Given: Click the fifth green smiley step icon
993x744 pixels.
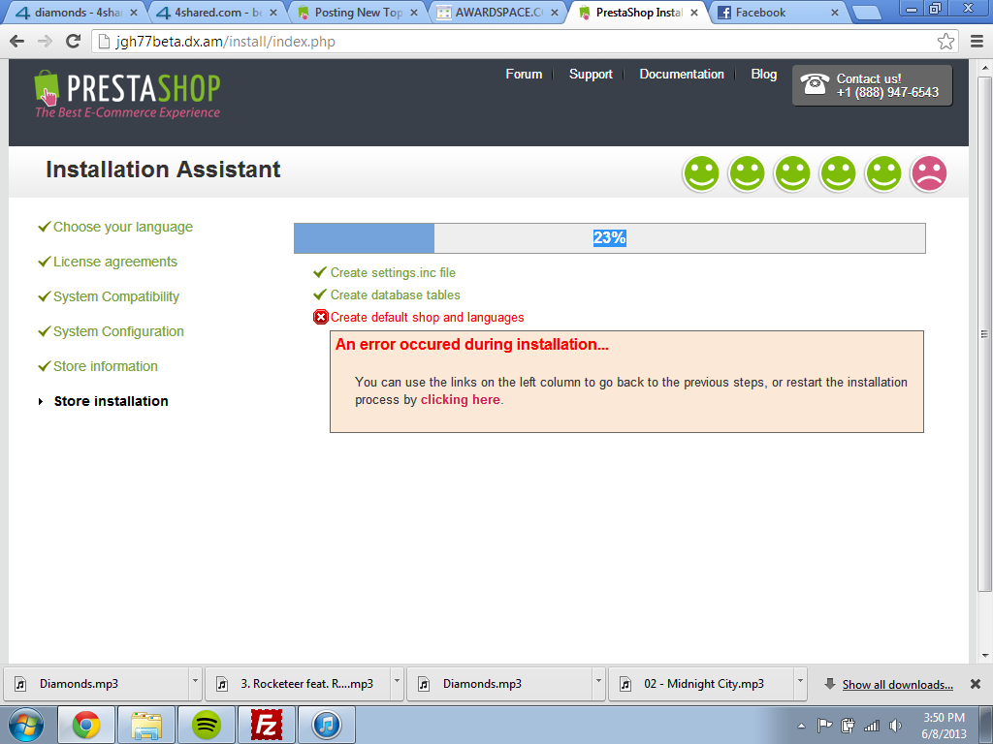Looking at the screenshot, I should click(x=883, y=173).
